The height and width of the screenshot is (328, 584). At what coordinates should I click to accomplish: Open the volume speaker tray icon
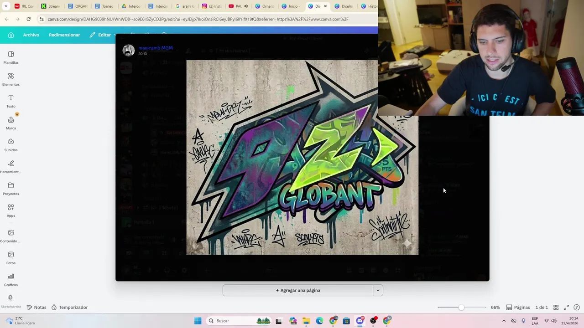554,321
